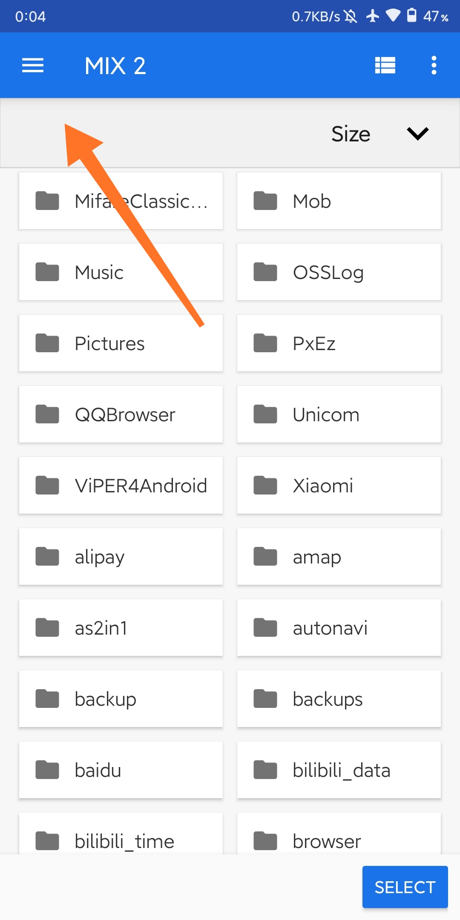Viewport: 460px width, 920px height.
Task: Open the bilibili_data folder
Action: click(339, 770)
